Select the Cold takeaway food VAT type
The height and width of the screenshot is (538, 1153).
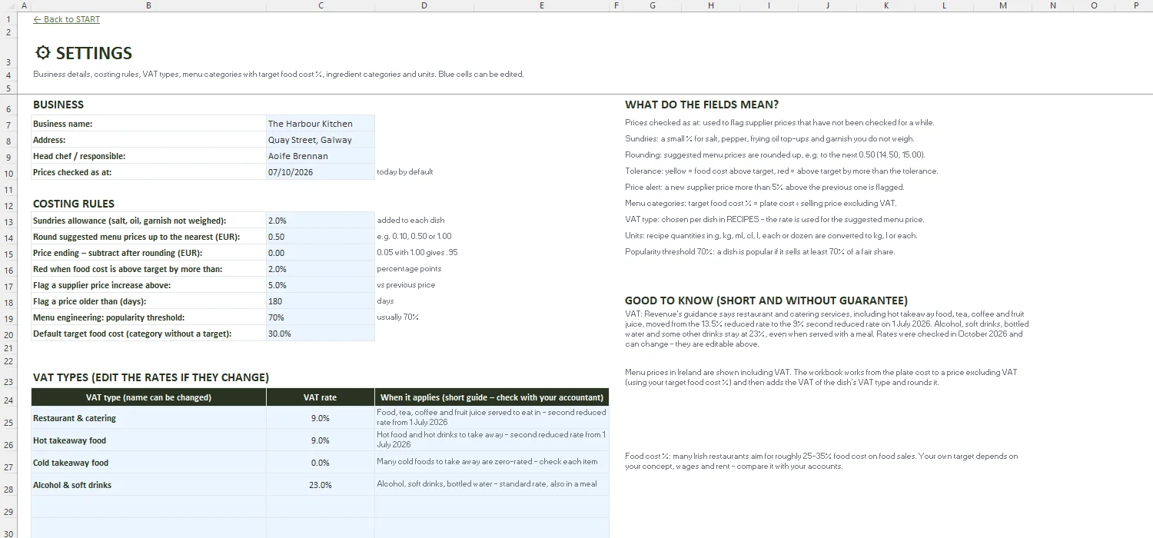coord(148,463)
